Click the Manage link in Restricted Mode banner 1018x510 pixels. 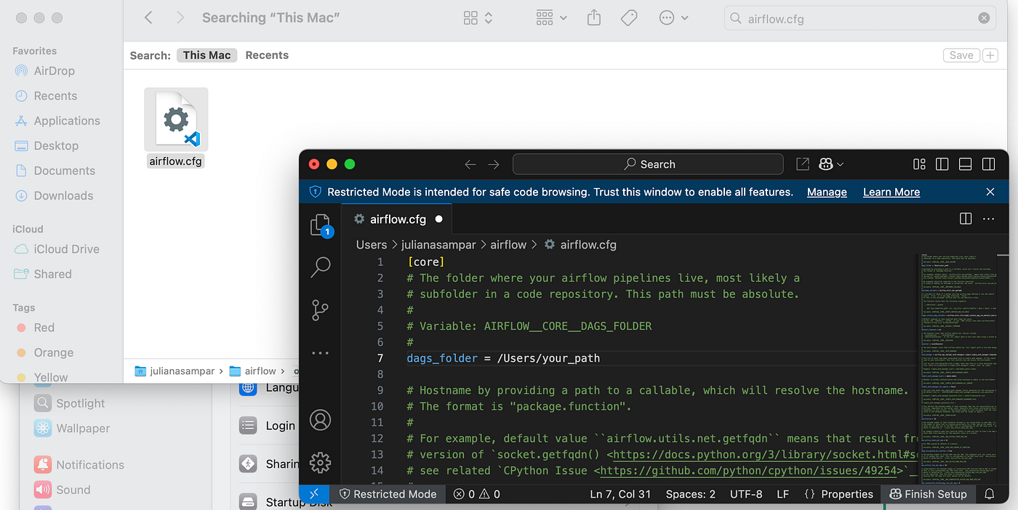[827, 192]
